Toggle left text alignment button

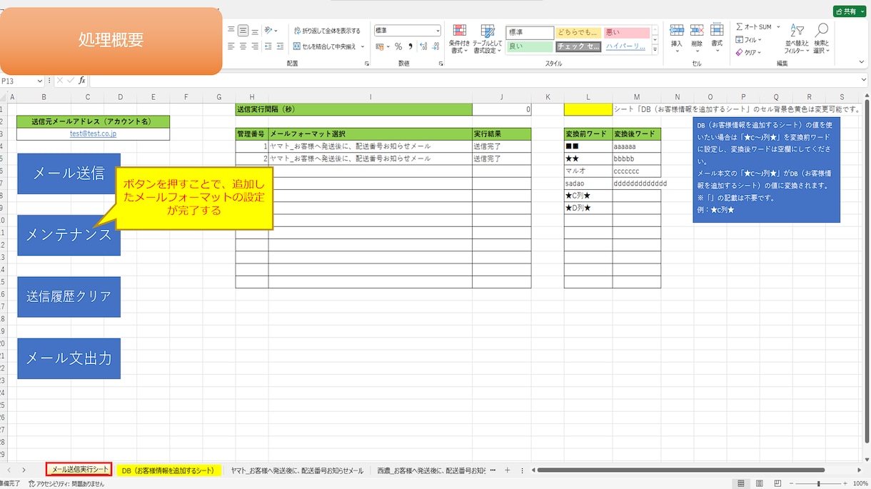[x=231, y=46]
